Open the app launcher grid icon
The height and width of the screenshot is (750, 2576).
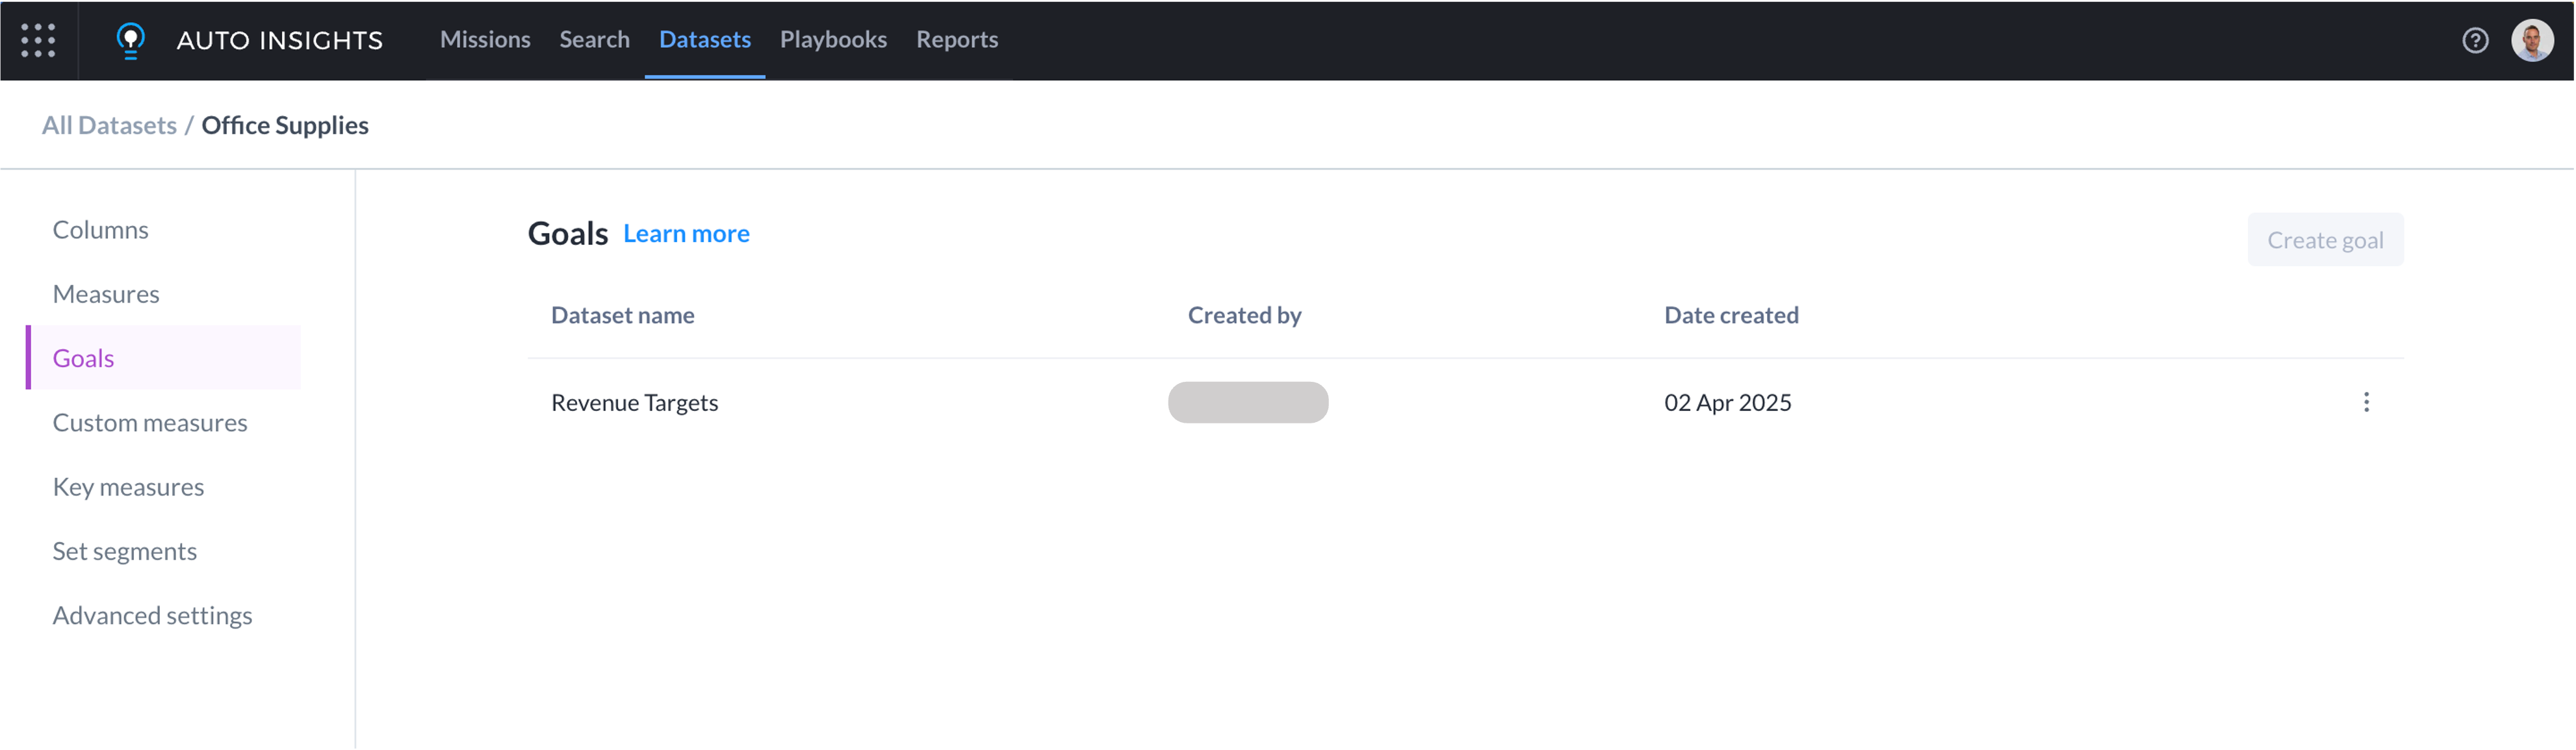tap(38, 40)
